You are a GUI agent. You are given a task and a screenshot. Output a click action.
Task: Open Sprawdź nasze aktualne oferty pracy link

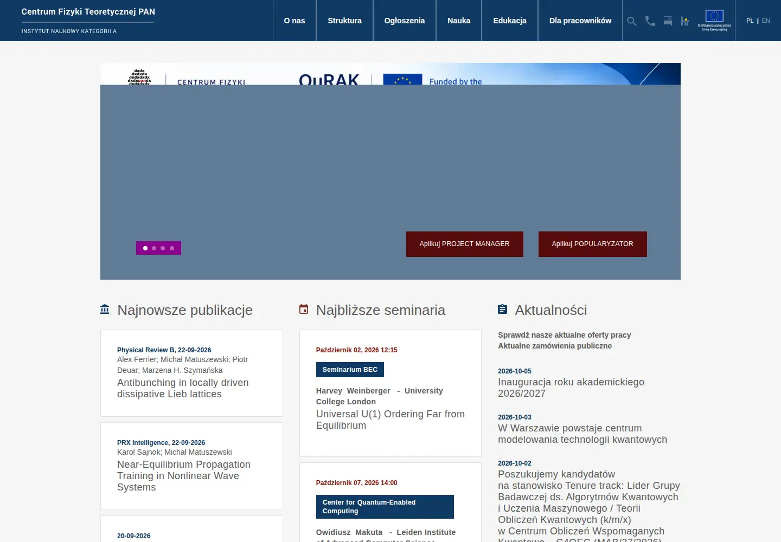[565, 335]
